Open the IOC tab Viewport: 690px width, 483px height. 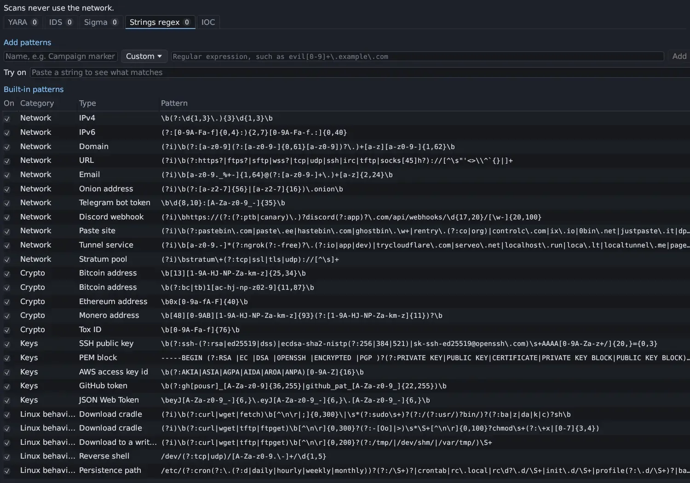point(208,22)
